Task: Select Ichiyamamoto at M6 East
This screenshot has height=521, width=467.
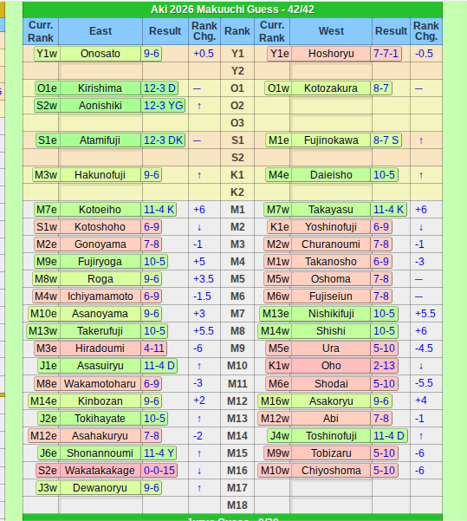Action: click(101, 296)
